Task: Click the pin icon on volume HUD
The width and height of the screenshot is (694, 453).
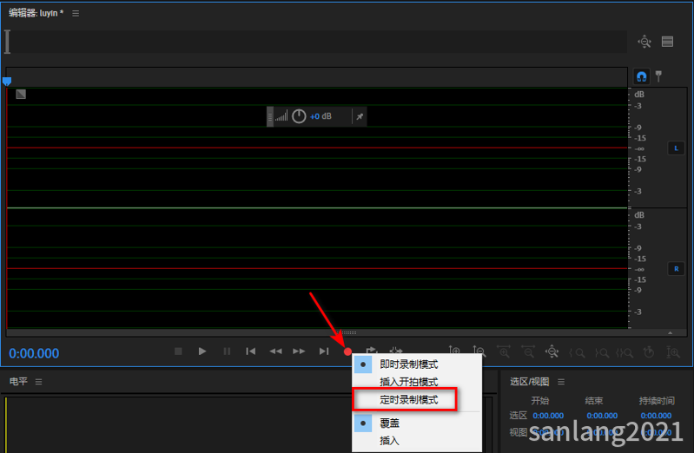Action: tap(360, 117)
